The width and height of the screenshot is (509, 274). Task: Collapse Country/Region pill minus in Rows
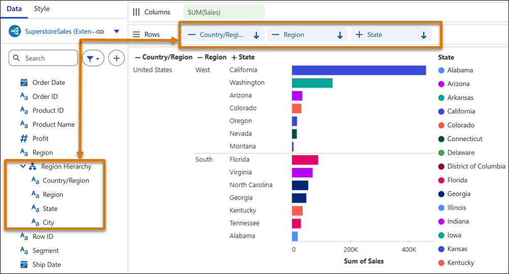tap(192, 34)
